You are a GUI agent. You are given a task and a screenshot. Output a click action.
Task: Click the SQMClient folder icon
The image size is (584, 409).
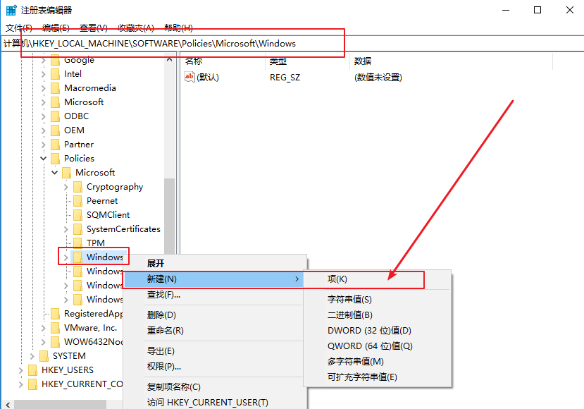[x=77, y=215]
